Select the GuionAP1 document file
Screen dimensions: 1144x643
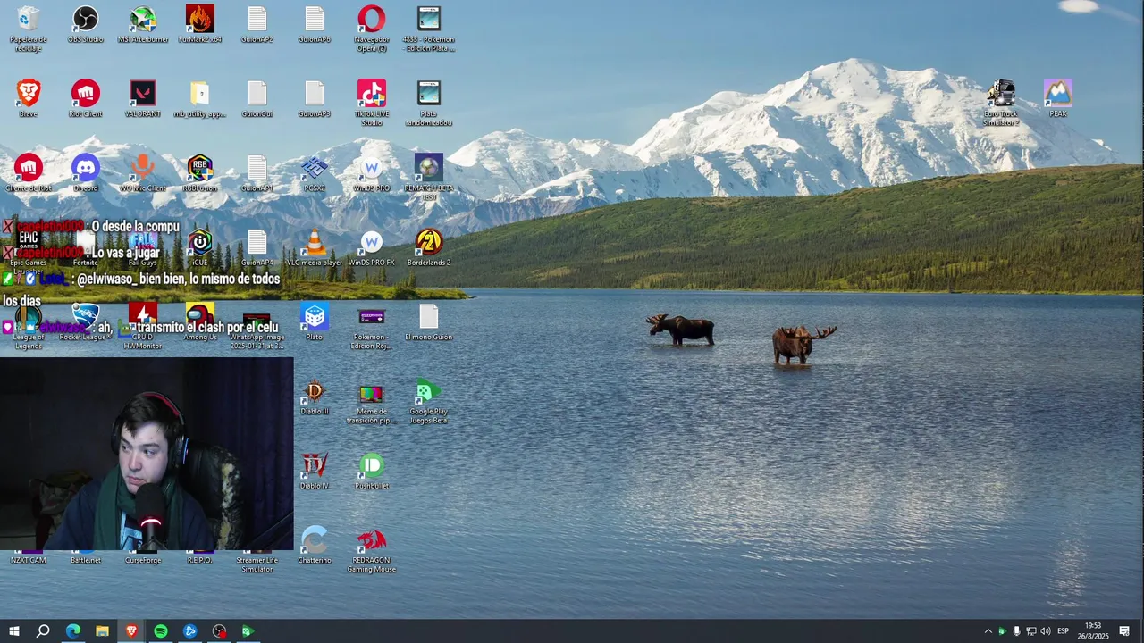click(x=257, y=172)
